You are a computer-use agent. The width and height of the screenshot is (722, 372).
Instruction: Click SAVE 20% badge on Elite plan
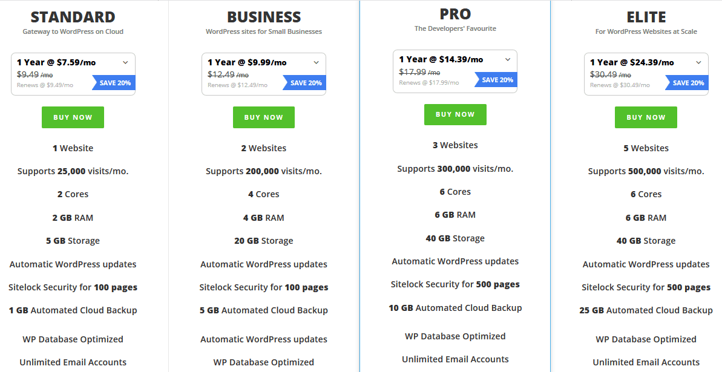click(687, 83)
